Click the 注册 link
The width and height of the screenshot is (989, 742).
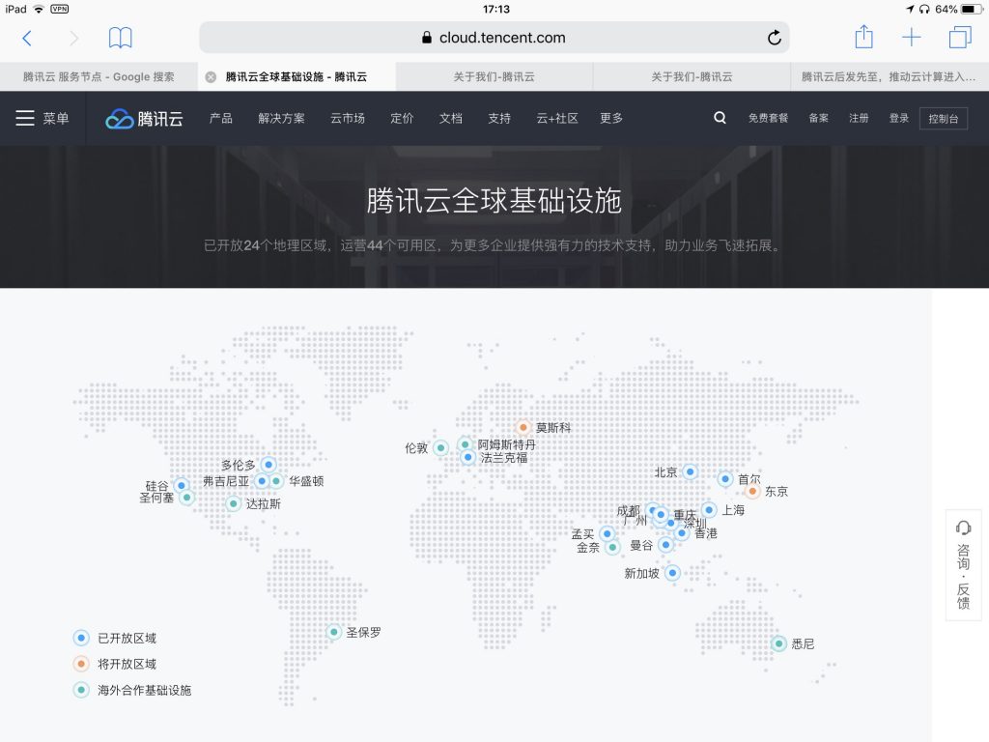click(x=859, y=118)
